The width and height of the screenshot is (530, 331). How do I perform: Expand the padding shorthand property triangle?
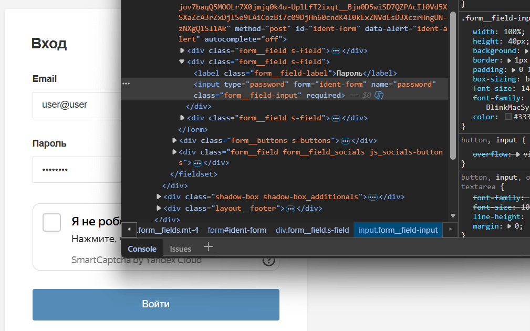coord(513,70)
